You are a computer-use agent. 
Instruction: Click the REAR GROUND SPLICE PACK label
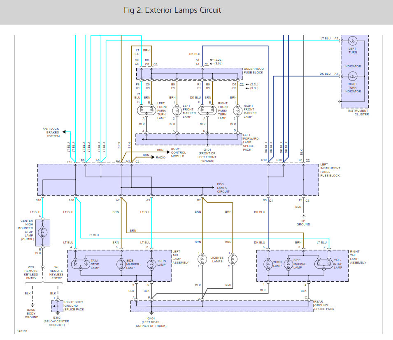coord(324,305)
